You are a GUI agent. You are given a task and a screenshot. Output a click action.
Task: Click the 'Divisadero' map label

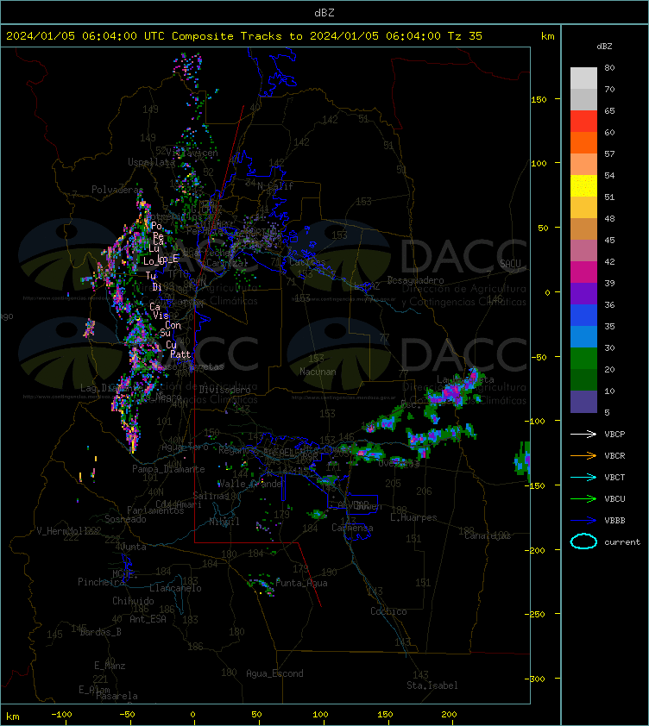tap(225, 390)
